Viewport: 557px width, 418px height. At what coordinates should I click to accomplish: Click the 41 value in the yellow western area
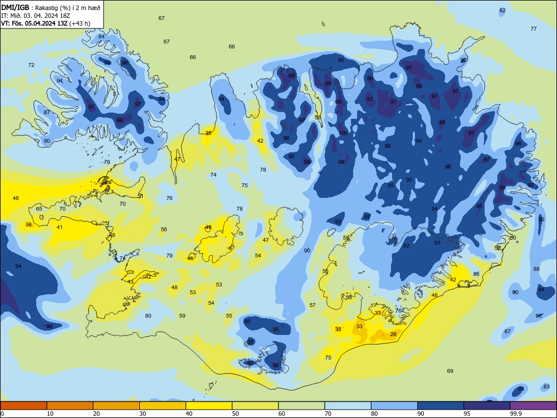coord(60,227)
